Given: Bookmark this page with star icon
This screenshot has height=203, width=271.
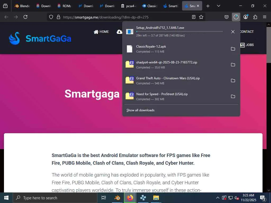Looking at the screenshot, I should pos(201,17).
